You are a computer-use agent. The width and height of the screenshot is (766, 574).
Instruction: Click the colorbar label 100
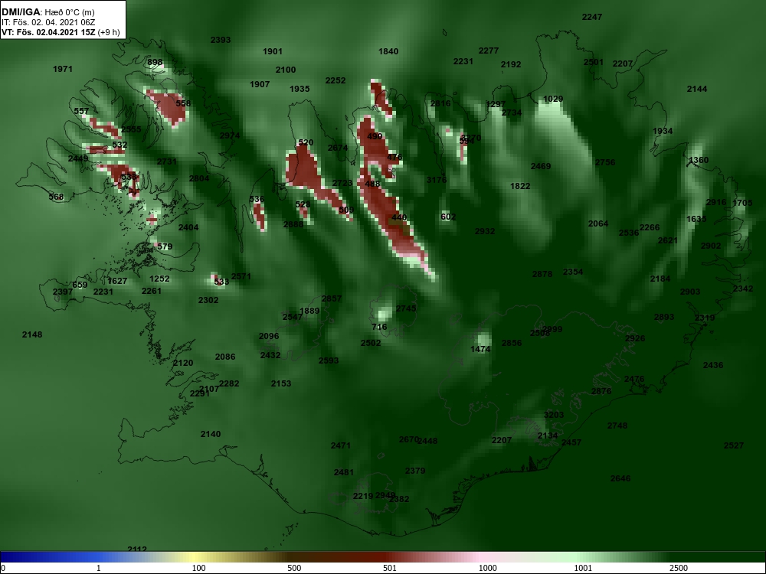199,568
